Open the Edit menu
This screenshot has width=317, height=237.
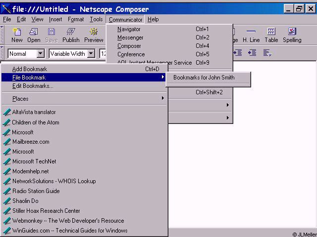(21, 19)
